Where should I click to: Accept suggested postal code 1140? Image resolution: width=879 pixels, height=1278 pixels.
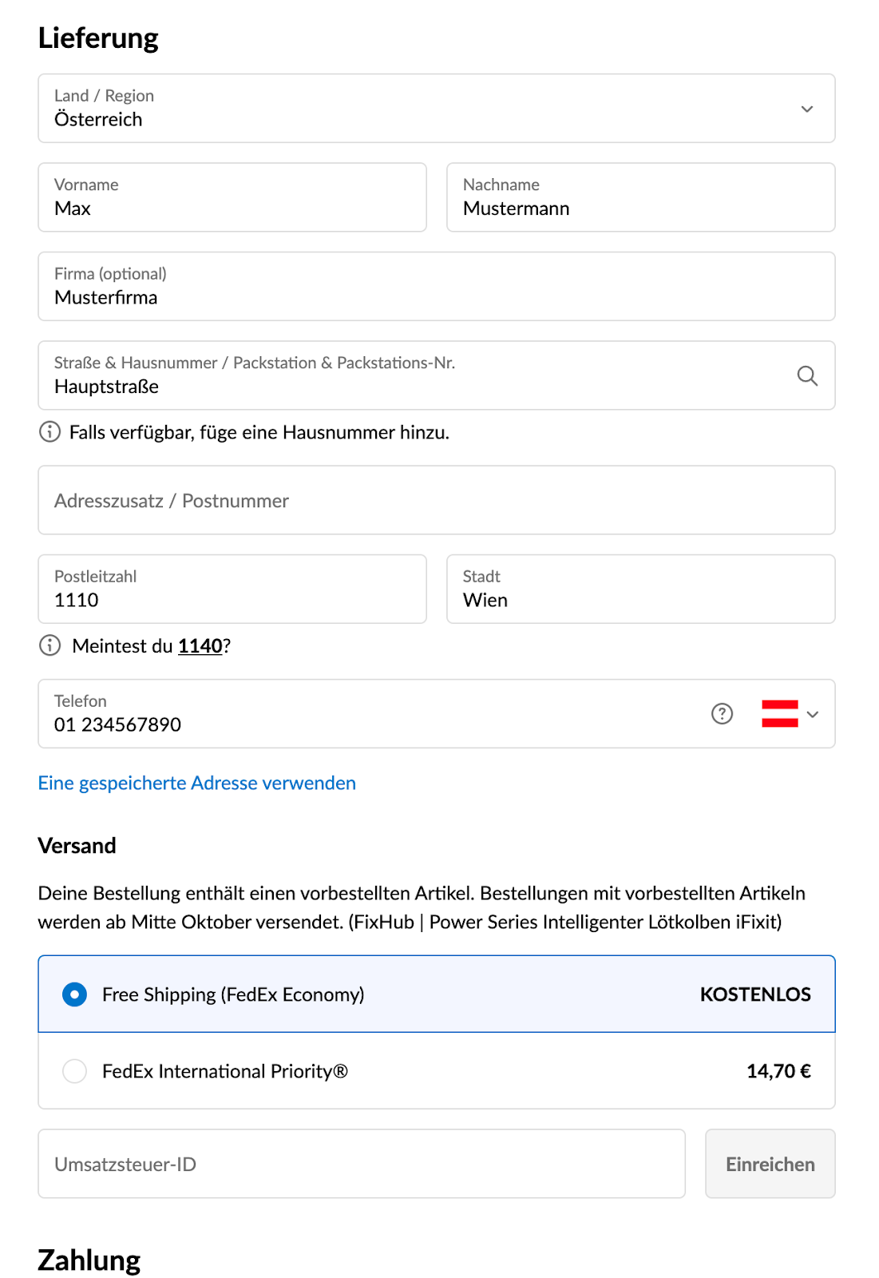[200, 646]
